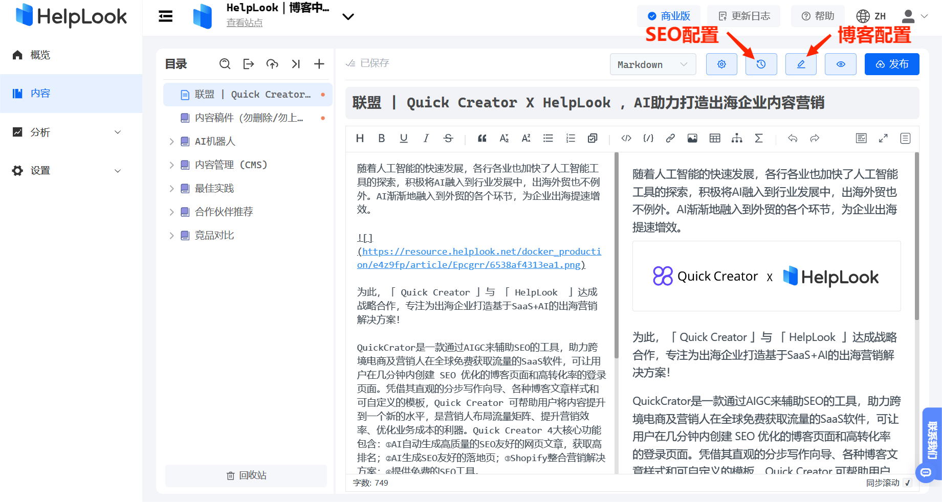The image size is (942, 502).
Task: Toggle the preview pane layout icon
Action: [x=861, y=138]
